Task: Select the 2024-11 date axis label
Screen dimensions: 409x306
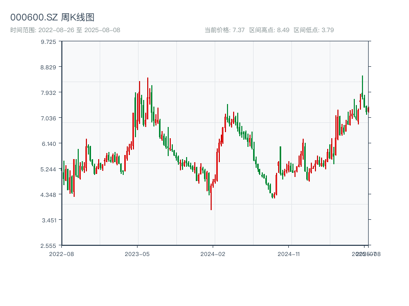Action: coord(289,253)
